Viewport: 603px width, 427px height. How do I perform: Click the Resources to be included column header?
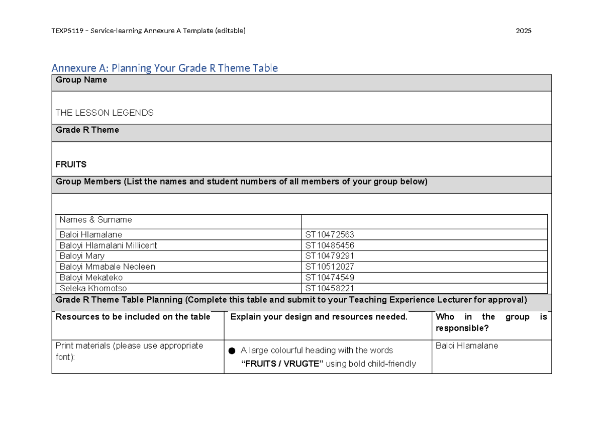click(133, 317)
